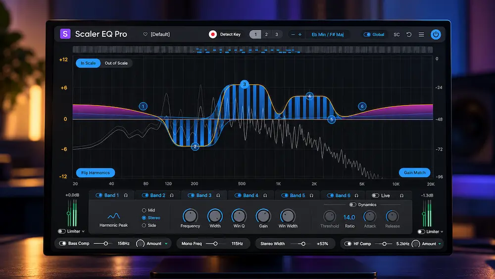Image resolution: width=495 pixels, height=279 pixels.
Task: Click the minus key transpose icon
Action: pyautogui.click(x=293, y=34)
